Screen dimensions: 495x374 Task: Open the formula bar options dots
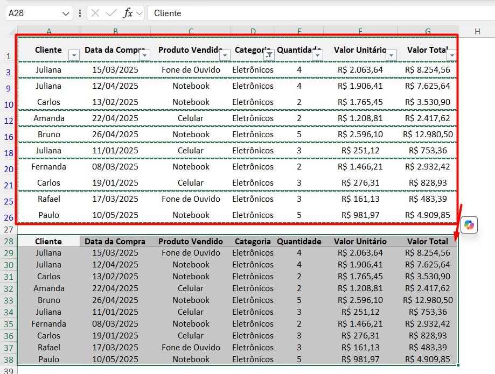[80, 13]
